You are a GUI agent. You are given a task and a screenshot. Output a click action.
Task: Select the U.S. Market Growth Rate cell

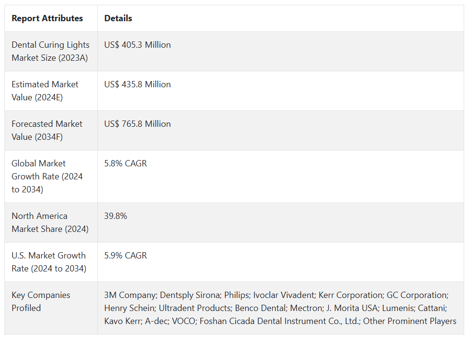click(49, 262)
